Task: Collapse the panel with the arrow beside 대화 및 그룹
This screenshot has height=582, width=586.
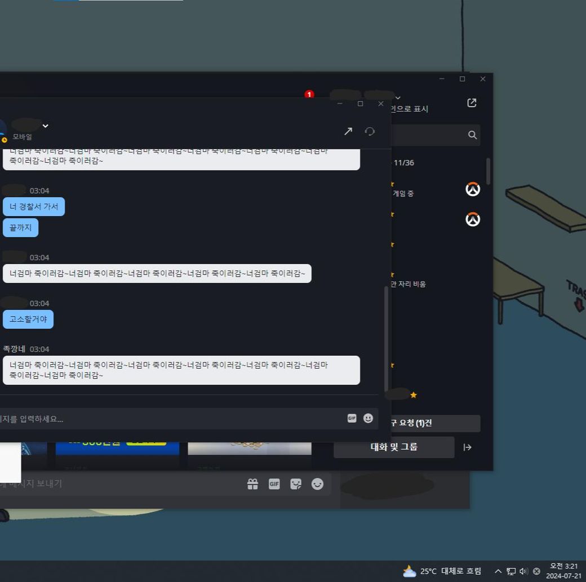Action: pyautogui.click(x=467, y=447)
